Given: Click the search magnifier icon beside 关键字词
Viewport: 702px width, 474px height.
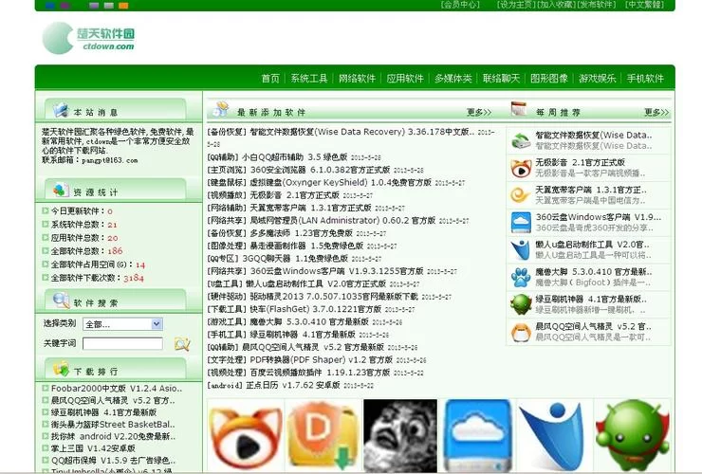Looking at the screenshot, I should point(182,344).
